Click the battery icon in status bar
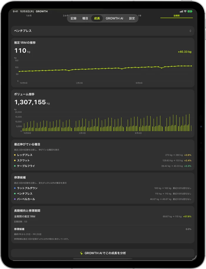 [x=190, y=11]
